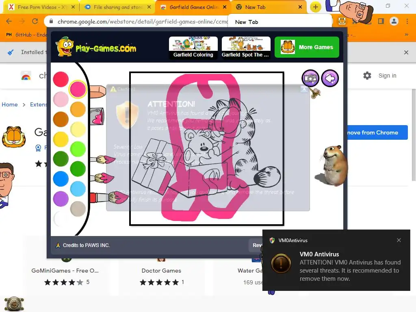Dismiss the Installed infobar
Viewport: 416px width, 312px height.
[x=406, y=52]
